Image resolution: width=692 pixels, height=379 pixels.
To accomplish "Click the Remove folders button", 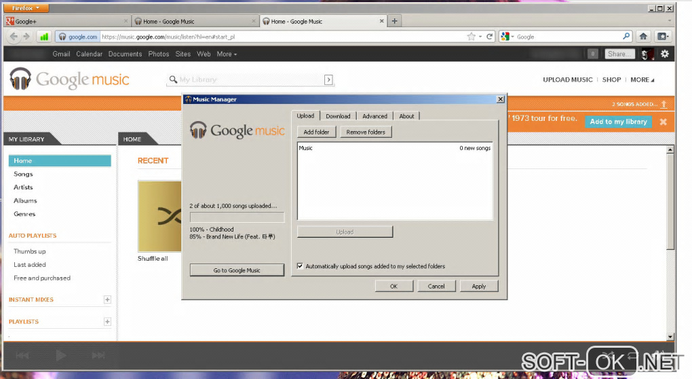I will click(x=366, y=132).
